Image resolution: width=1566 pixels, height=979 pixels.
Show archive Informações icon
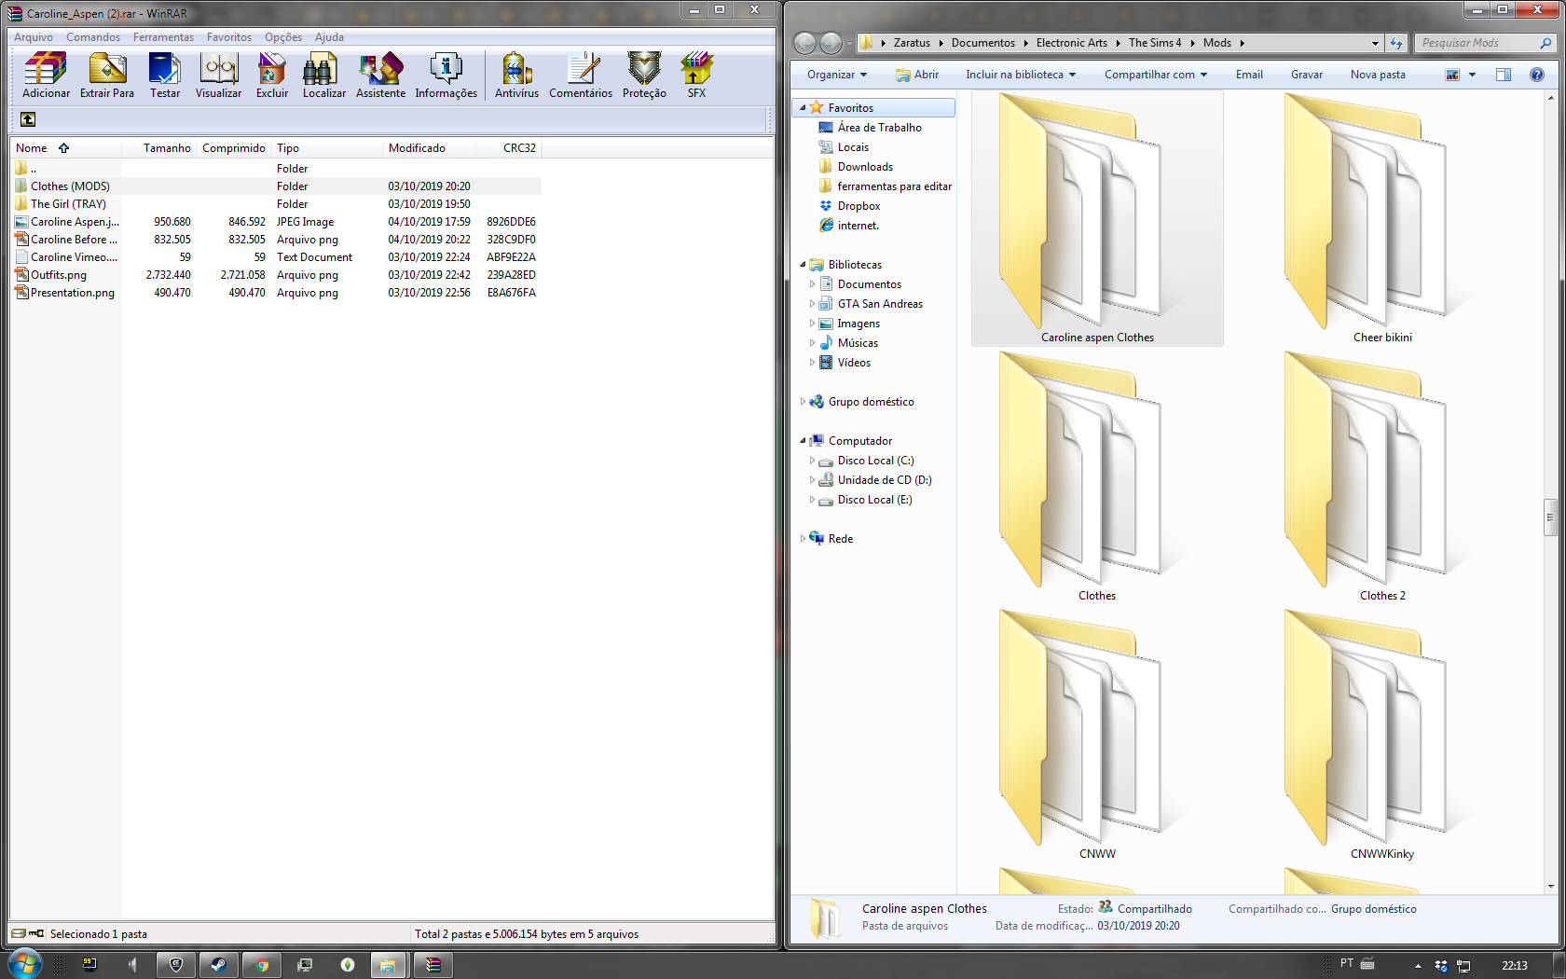pos(446,76)
